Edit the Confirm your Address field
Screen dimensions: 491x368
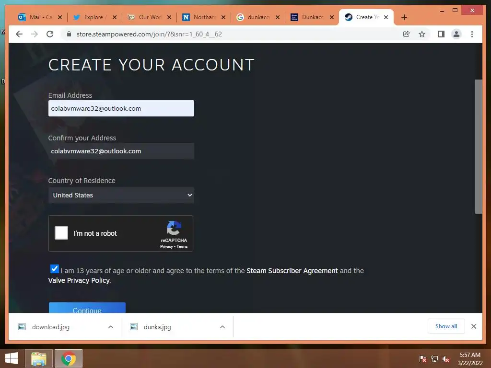tap(121, 151)
